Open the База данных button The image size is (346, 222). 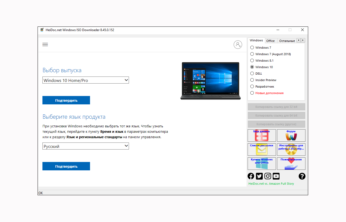click(262, 135)
